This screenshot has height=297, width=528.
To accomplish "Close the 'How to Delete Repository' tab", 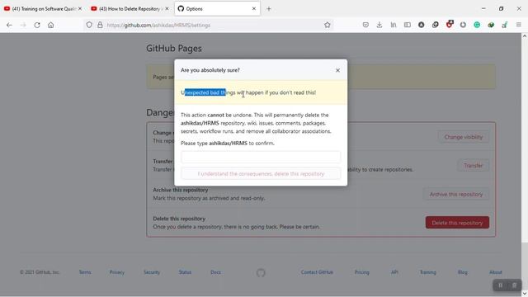I will [167, 9].
